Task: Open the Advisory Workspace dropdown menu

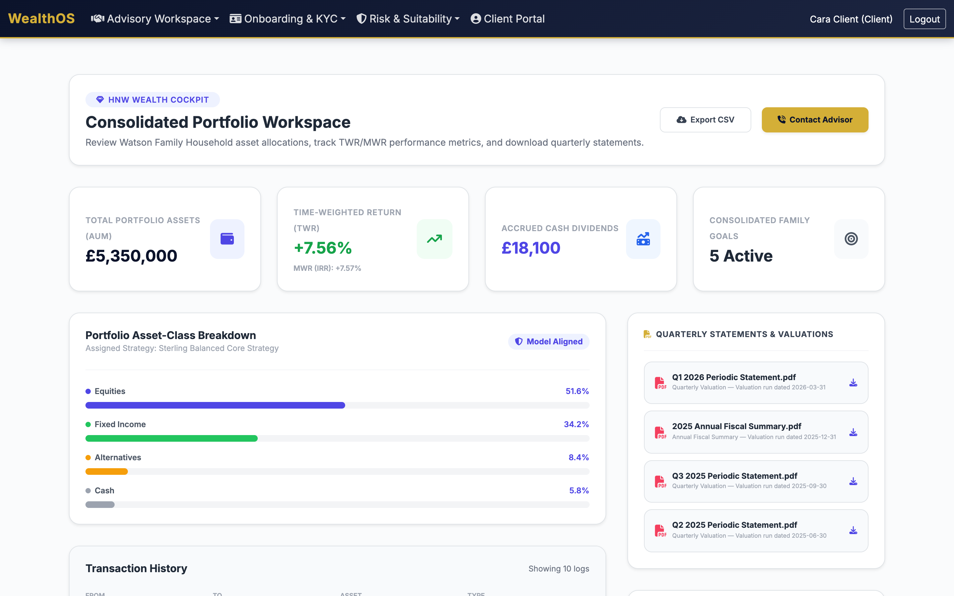Action: 155,19
